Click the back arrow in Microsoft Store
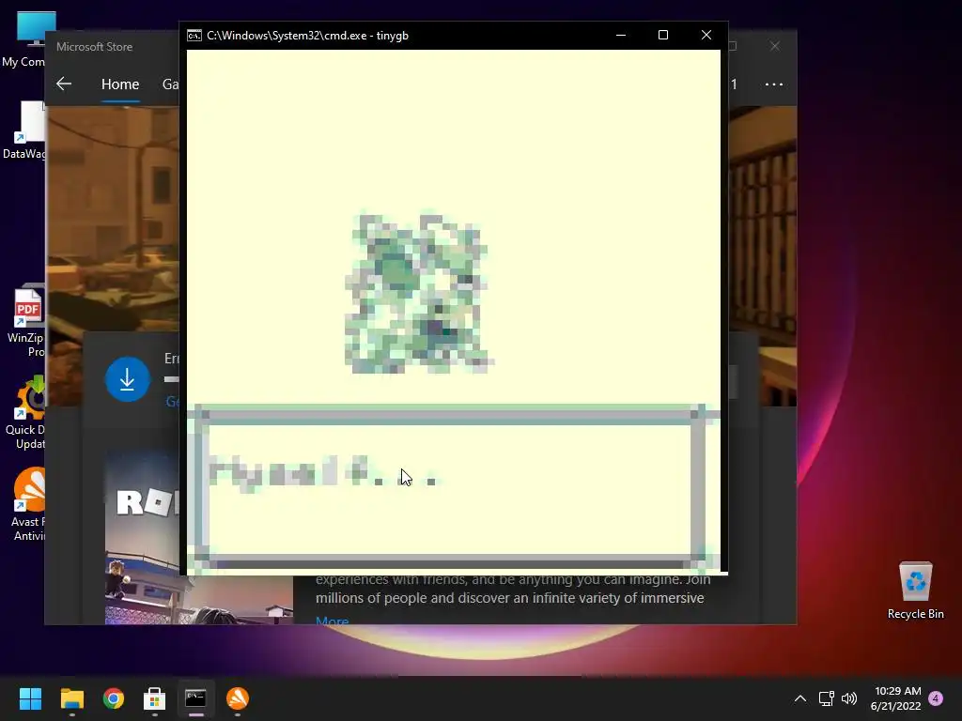This screenshot has width=962, height=721. 64,84
